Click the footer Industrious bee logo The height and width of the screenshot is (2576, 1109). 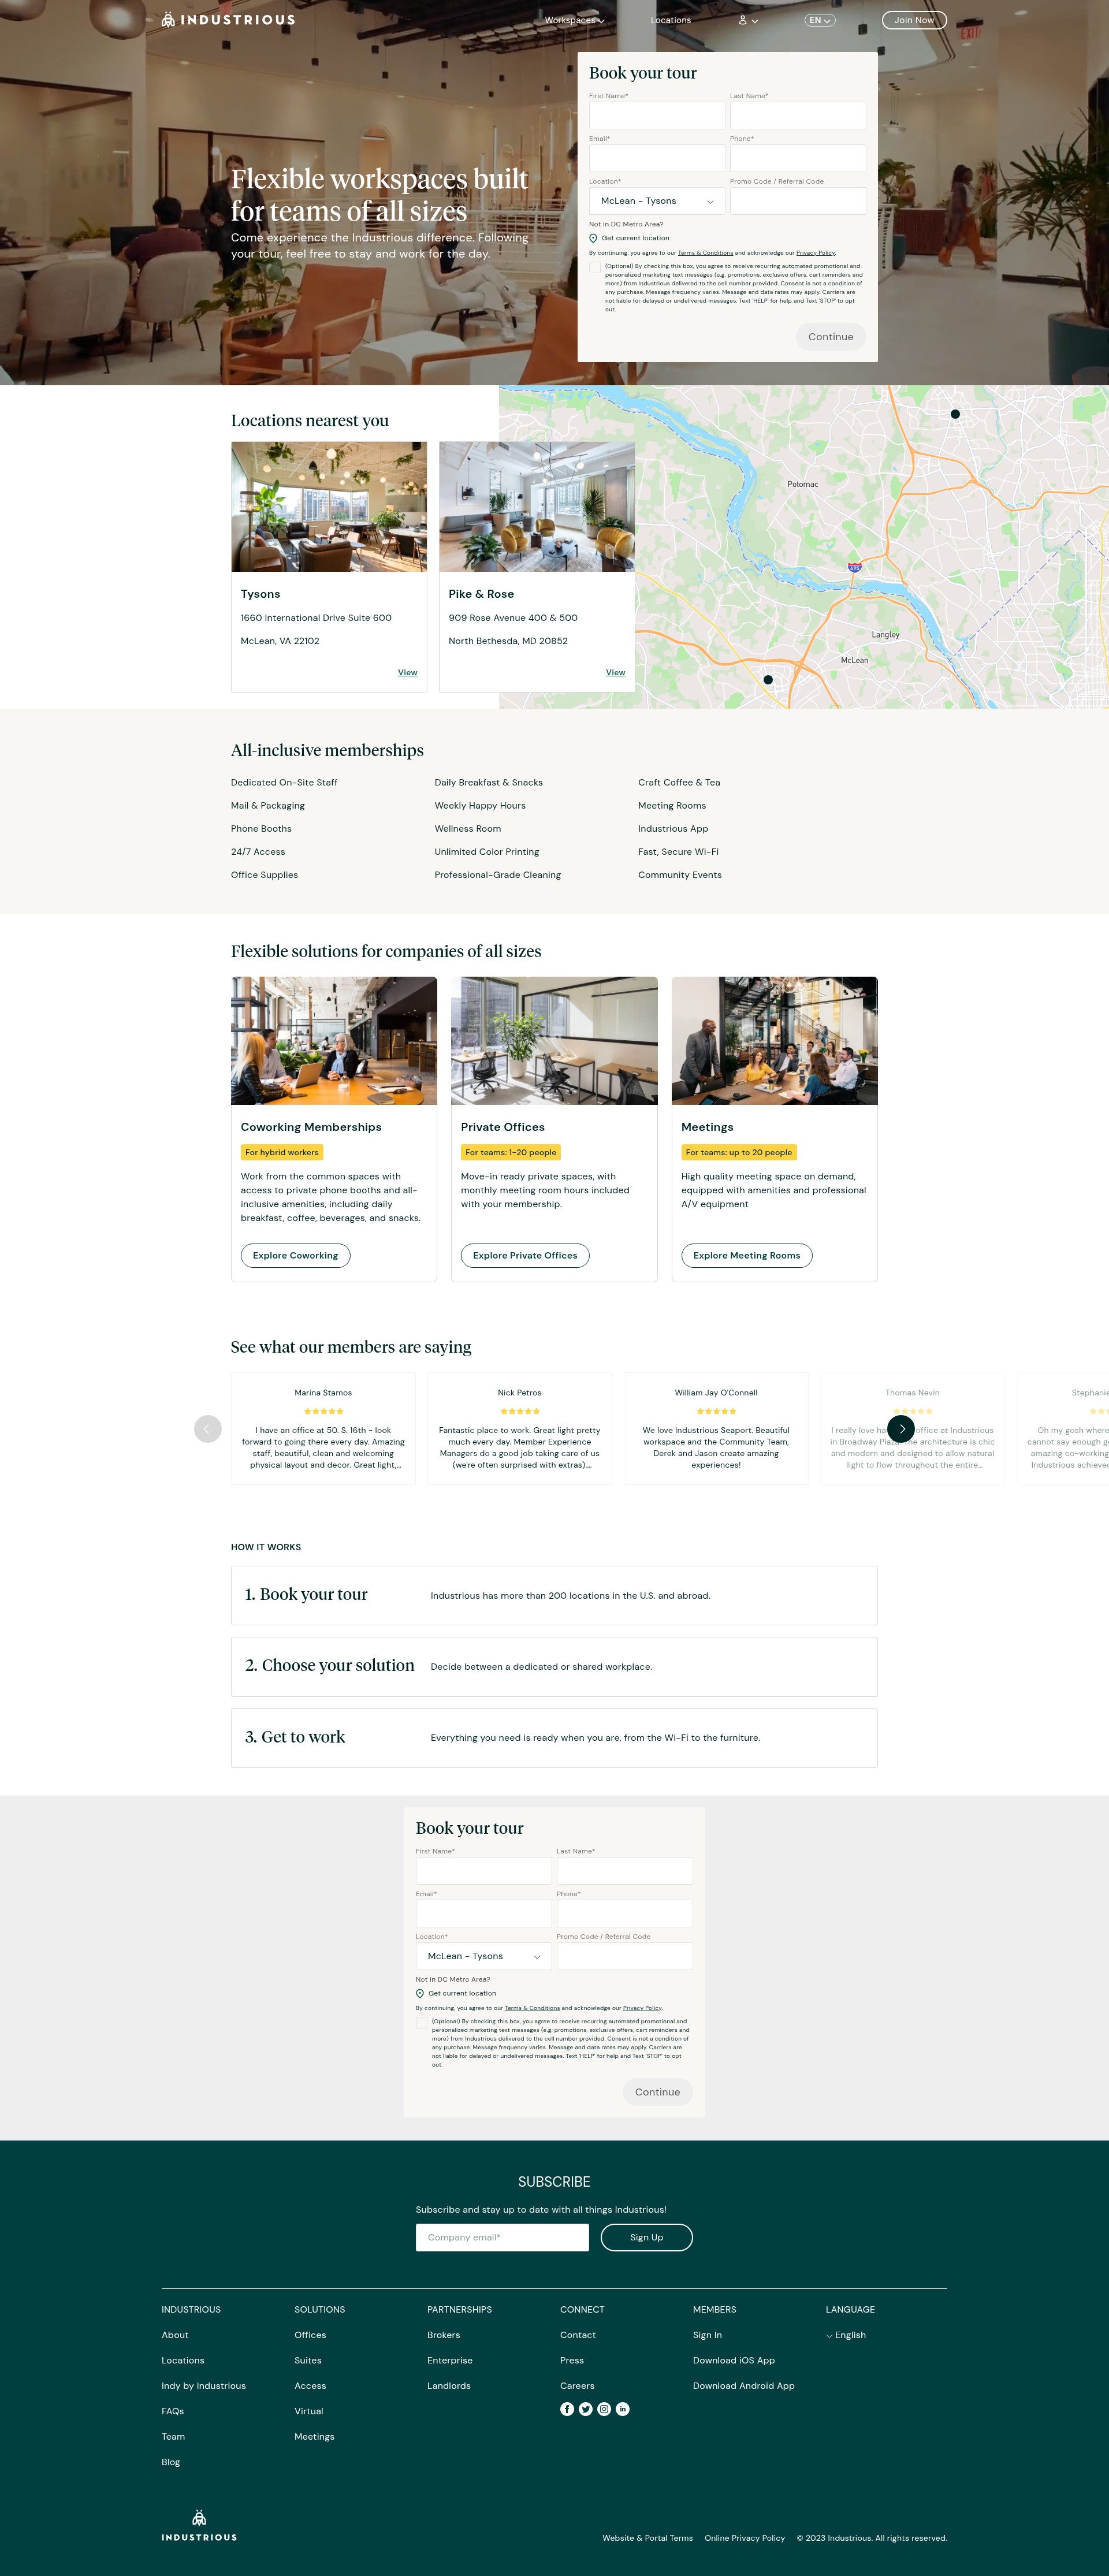pos(199,2525)
